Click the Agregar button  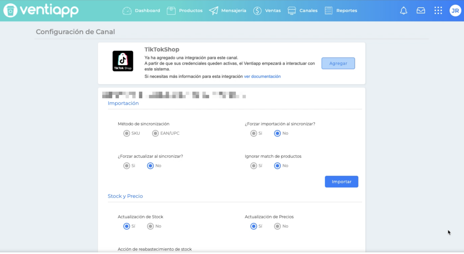click(x=338, y=63)
